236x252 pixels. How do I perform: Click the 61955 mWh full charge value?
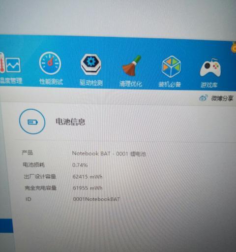point(88,188)
